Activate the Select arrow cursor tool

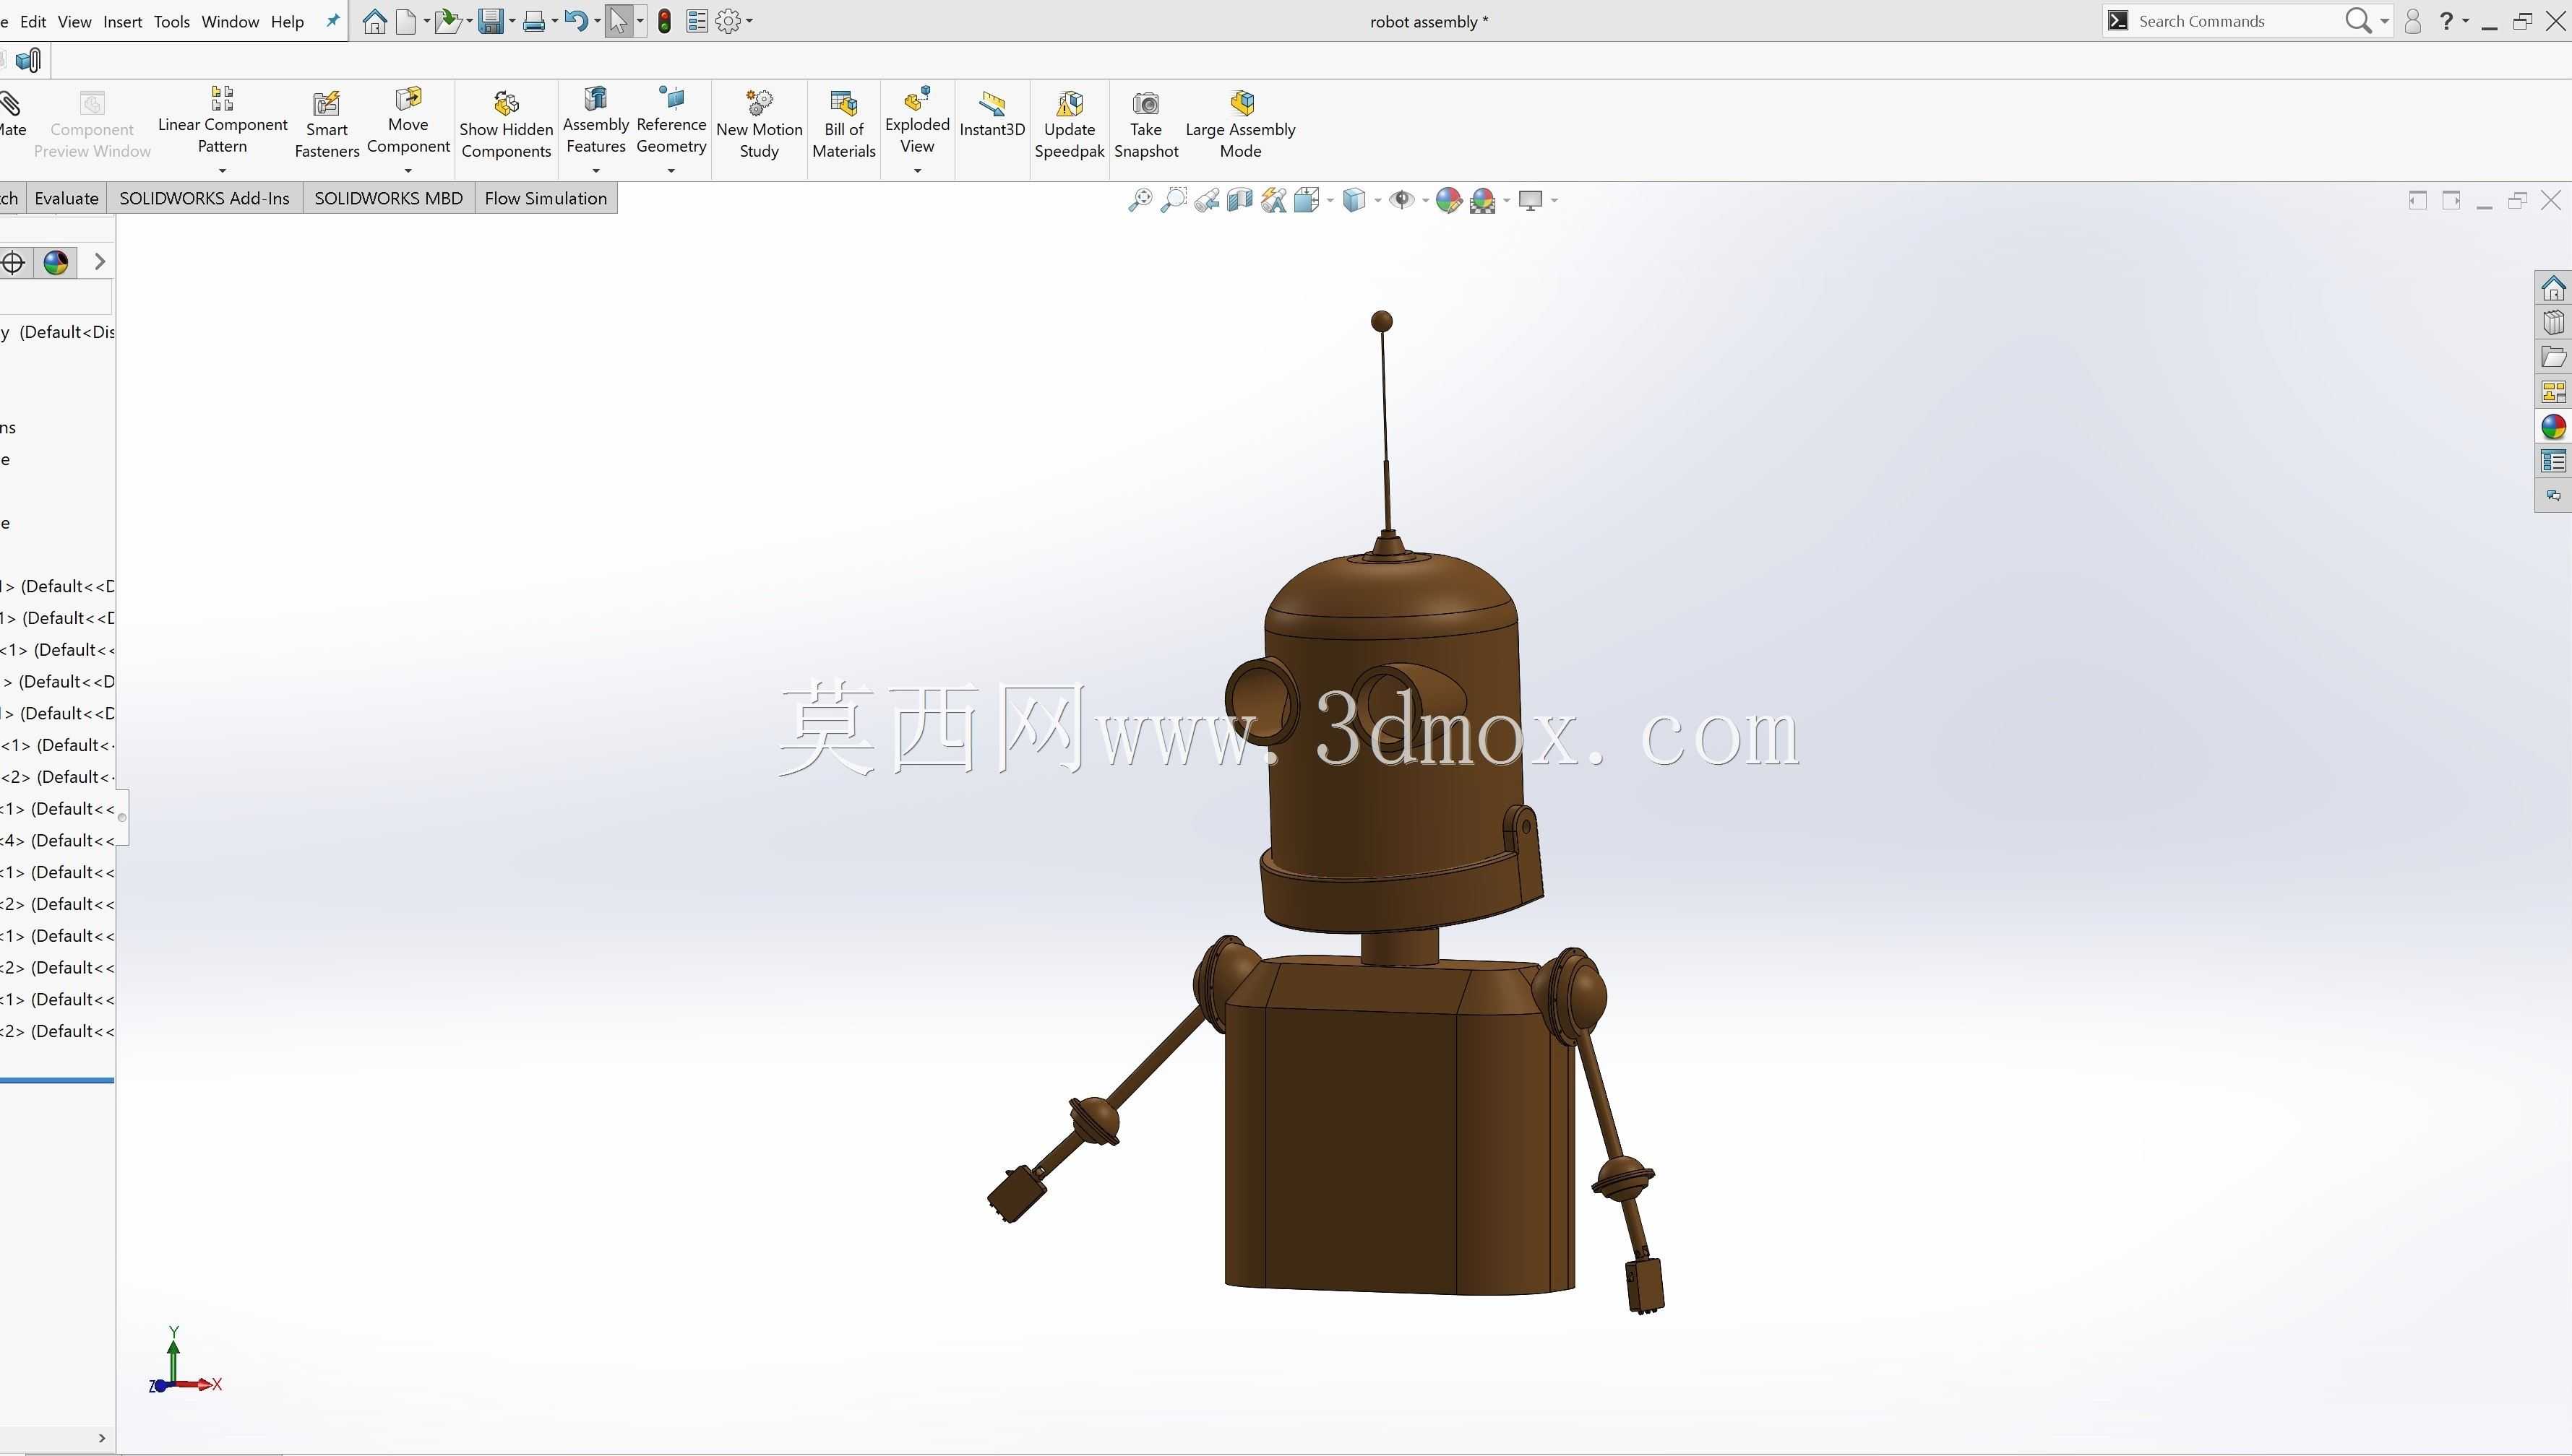click(619, 21)
